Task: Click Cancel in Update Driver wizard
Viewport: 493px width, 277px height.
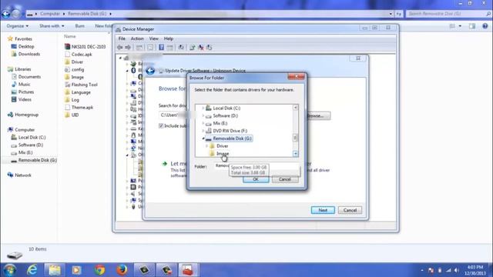Action: (350, 210)
